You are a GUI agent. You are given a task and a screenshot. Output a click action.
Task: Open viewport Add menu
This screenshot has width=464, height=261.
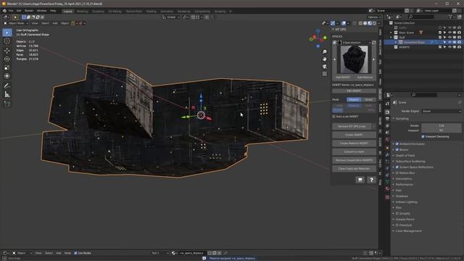point(55,23)
